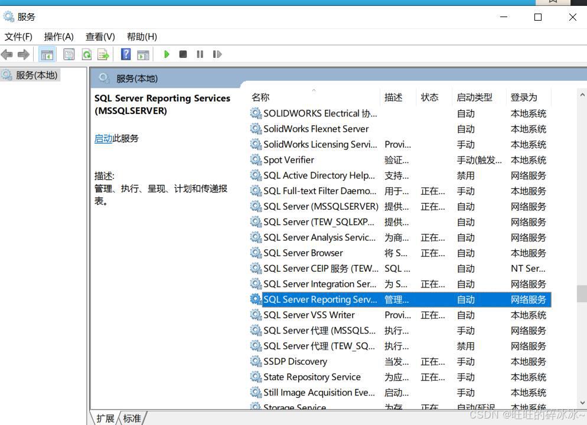Image resolution: width=587 pixels, height=425 pixels.
Task: Click the SQL Server Browser gear icon
Action: (256, 253)
